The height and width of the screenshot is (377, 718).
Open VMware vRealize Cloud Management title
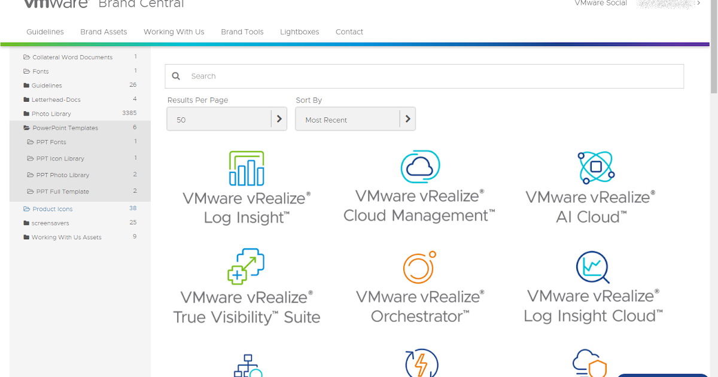coord(419,206)
